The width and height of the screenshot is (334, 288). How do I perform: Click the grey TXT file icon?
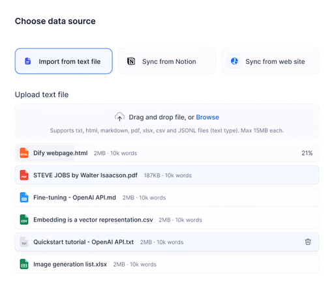(x=24, y=242)
